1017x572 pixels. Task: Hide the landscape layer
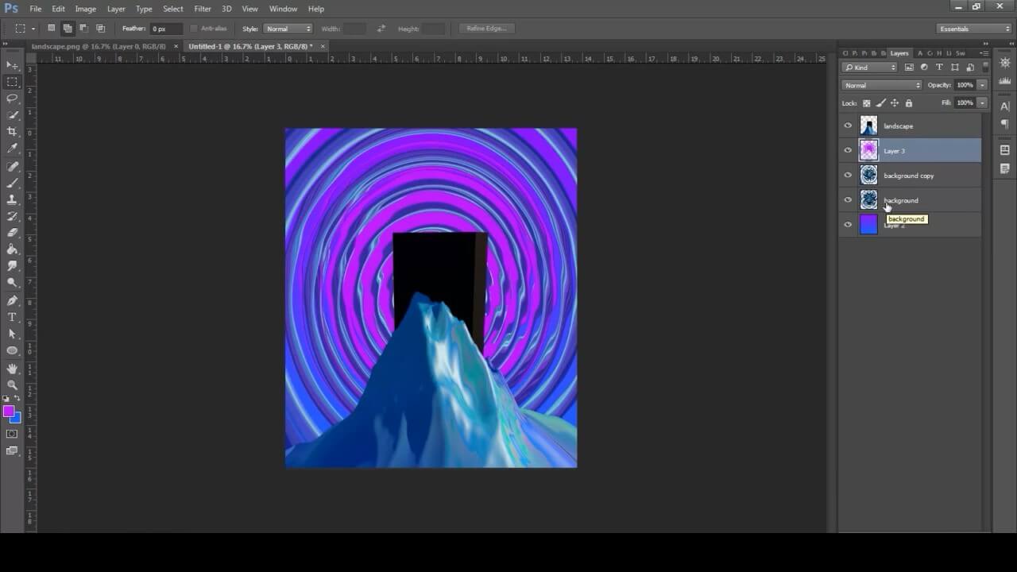click(x=848, y=126)
